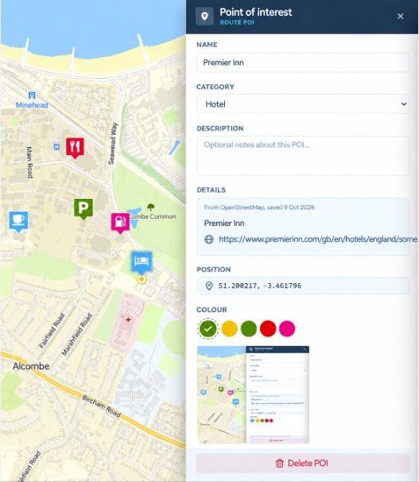Click the small bus stop icon near Main Road
419x482 pixels.
(x=56, y=147)
